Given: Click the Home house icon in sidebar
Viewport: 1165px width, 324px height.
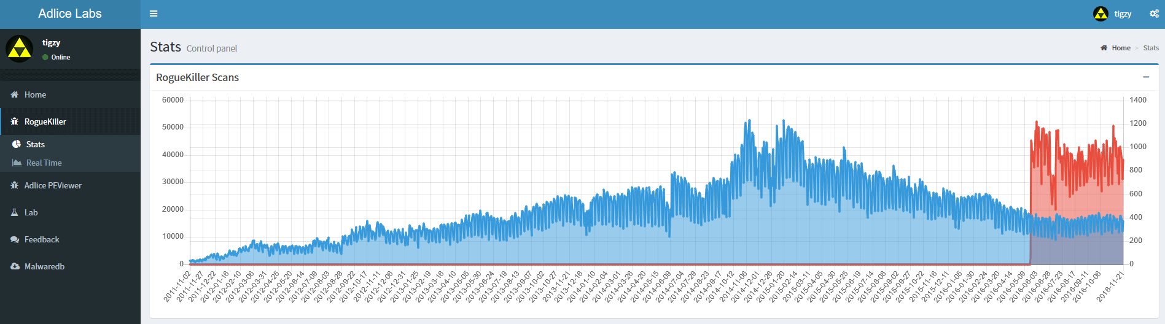Looking at the screenshot, I should pos(15,94).
